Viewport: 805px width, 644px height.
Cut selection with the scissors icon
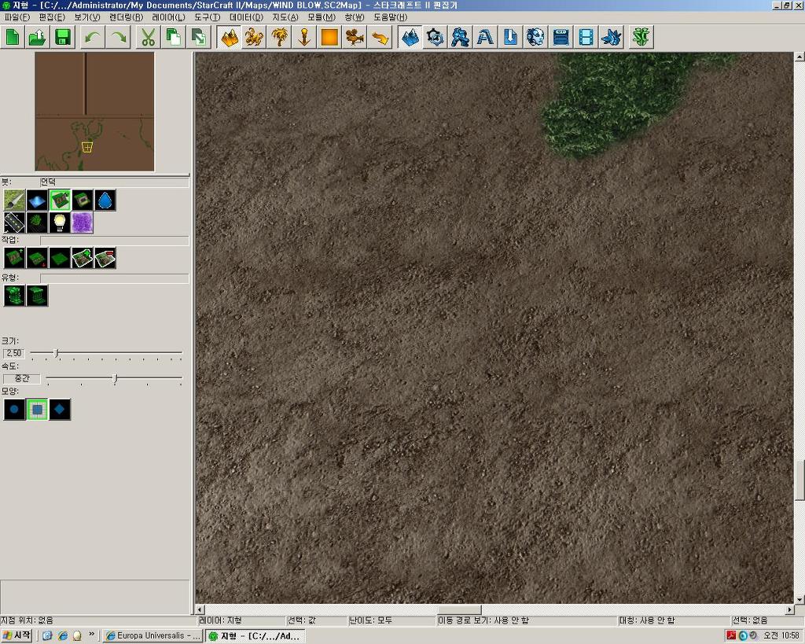[149, 38]
